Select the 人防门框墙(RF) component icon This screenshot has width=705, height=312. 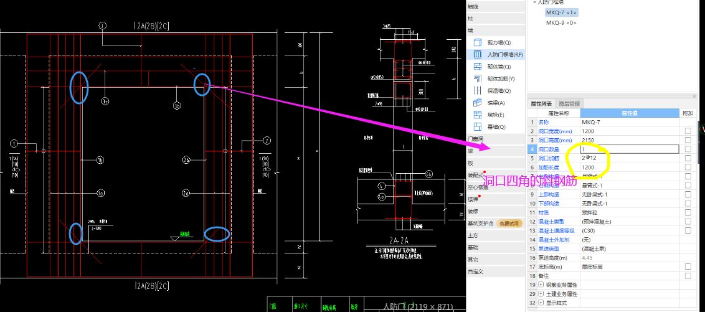(478, 55)
